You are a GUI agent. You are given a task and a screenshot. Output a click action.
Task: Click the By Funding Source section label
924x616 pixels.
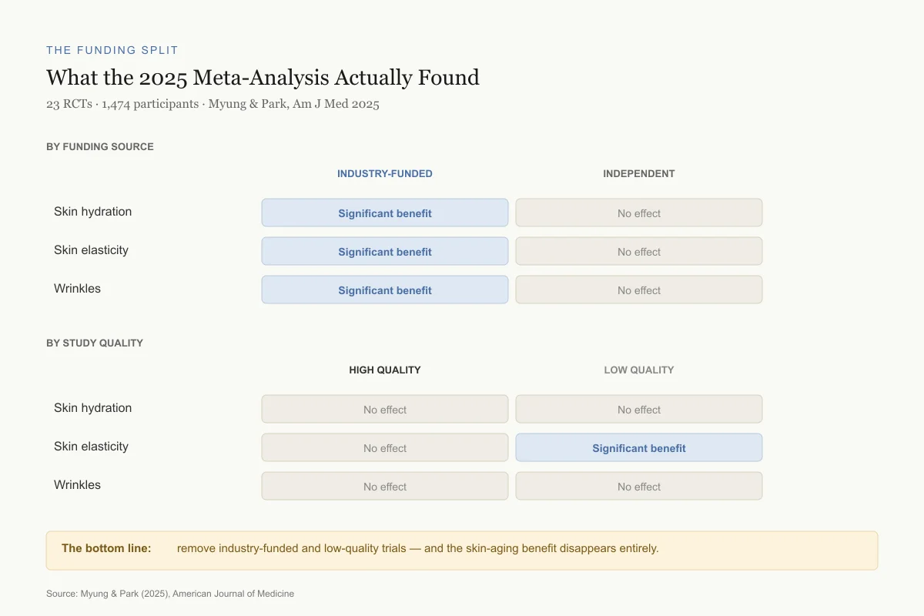100,147
